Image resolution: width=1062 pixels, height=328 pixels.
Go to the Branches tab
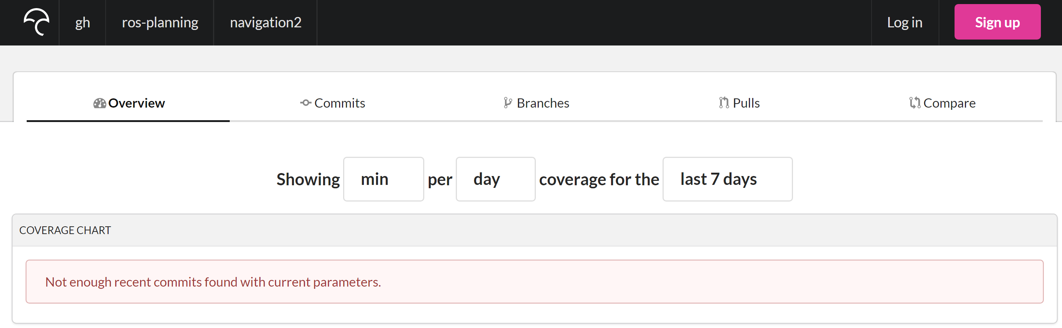[542, 103]
